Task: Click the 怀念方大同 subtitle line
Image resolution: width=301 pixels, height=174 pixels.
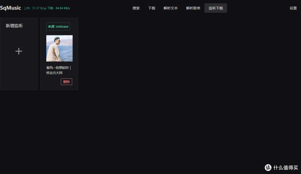Action: [54, 73]
